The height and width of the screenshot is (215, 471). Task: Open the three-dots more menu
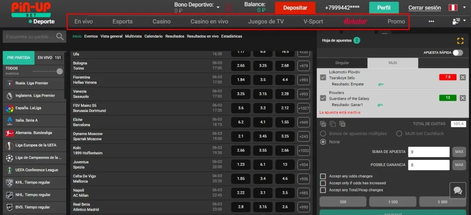[431, 21]
